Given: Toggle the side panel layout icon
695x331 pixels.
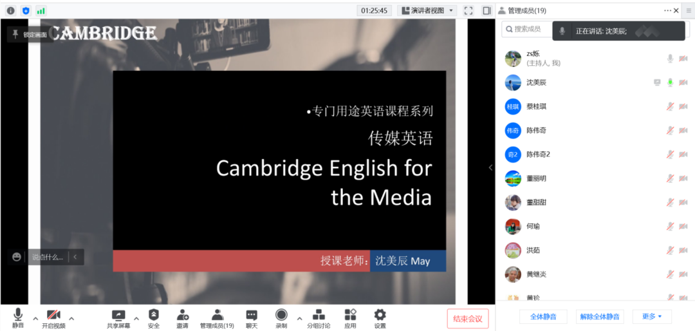Looking at the screenshot, I should click(x=486, y=10).
